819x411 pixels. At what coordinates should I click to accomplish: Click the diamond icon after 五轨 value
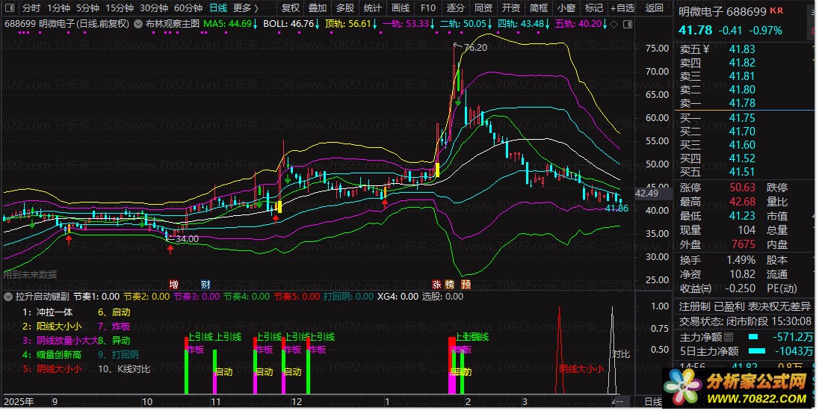614,24
